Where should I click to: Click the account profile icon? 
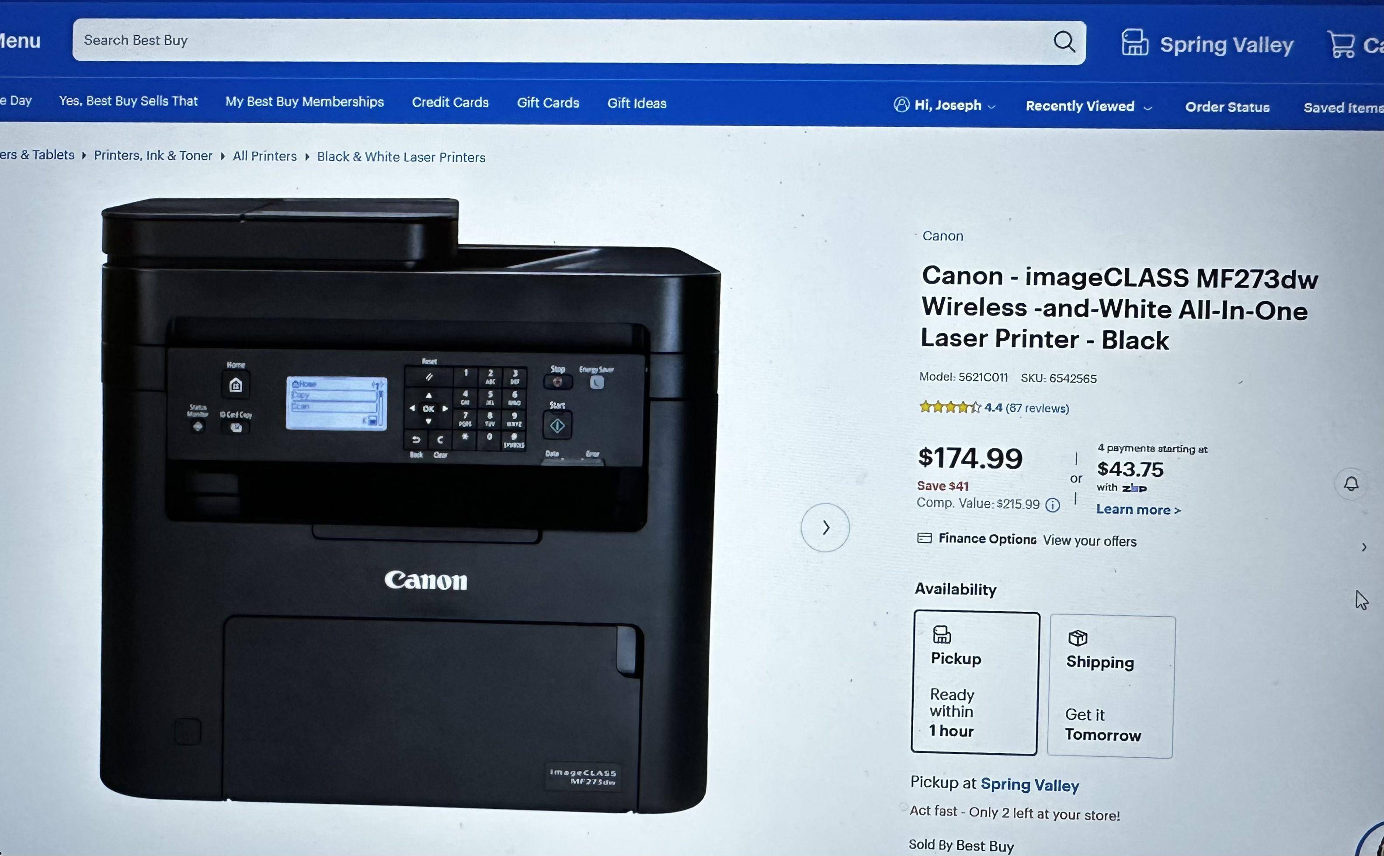point(901,105)
